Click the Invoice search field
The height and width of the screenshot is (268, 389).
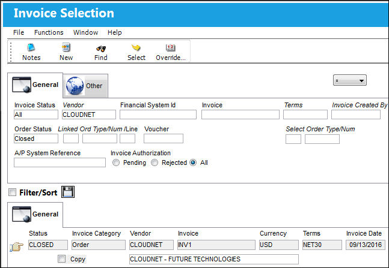240,115
